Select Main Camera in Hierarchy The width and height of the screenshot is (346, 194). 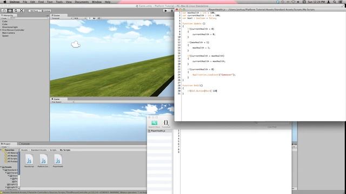coord(9,33)
